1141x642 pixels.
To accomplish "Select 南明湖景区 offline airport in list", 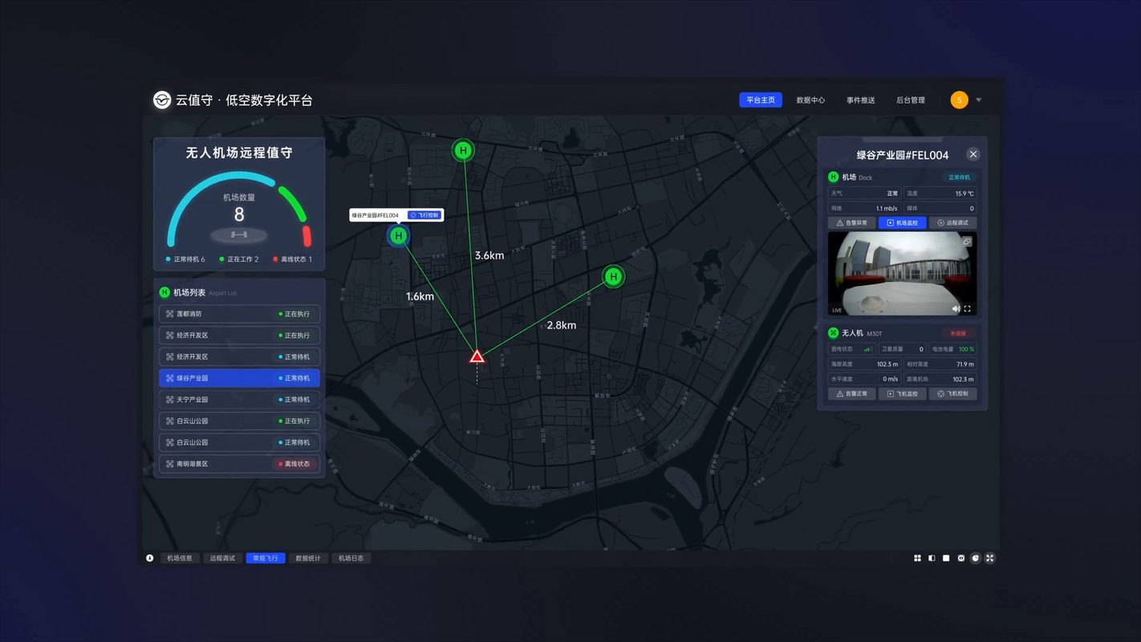I will pyautogui.click(x=239, y=464).
